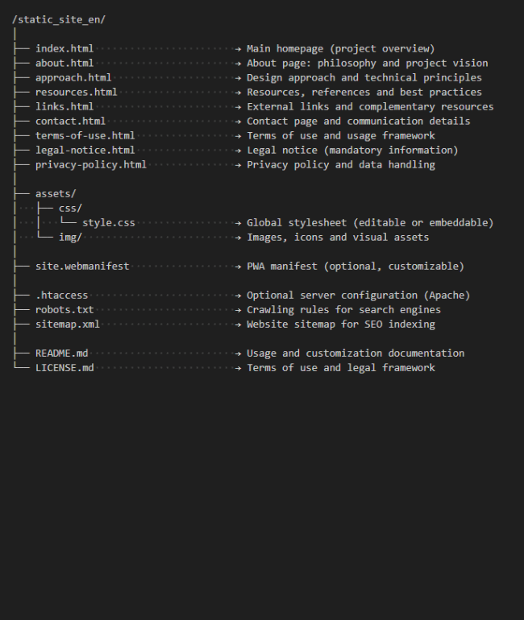Image resolution: width=524 pixels, height=620 pixels.
Task: Click the LICENSE.md file name
Action: tap(64, 368)
